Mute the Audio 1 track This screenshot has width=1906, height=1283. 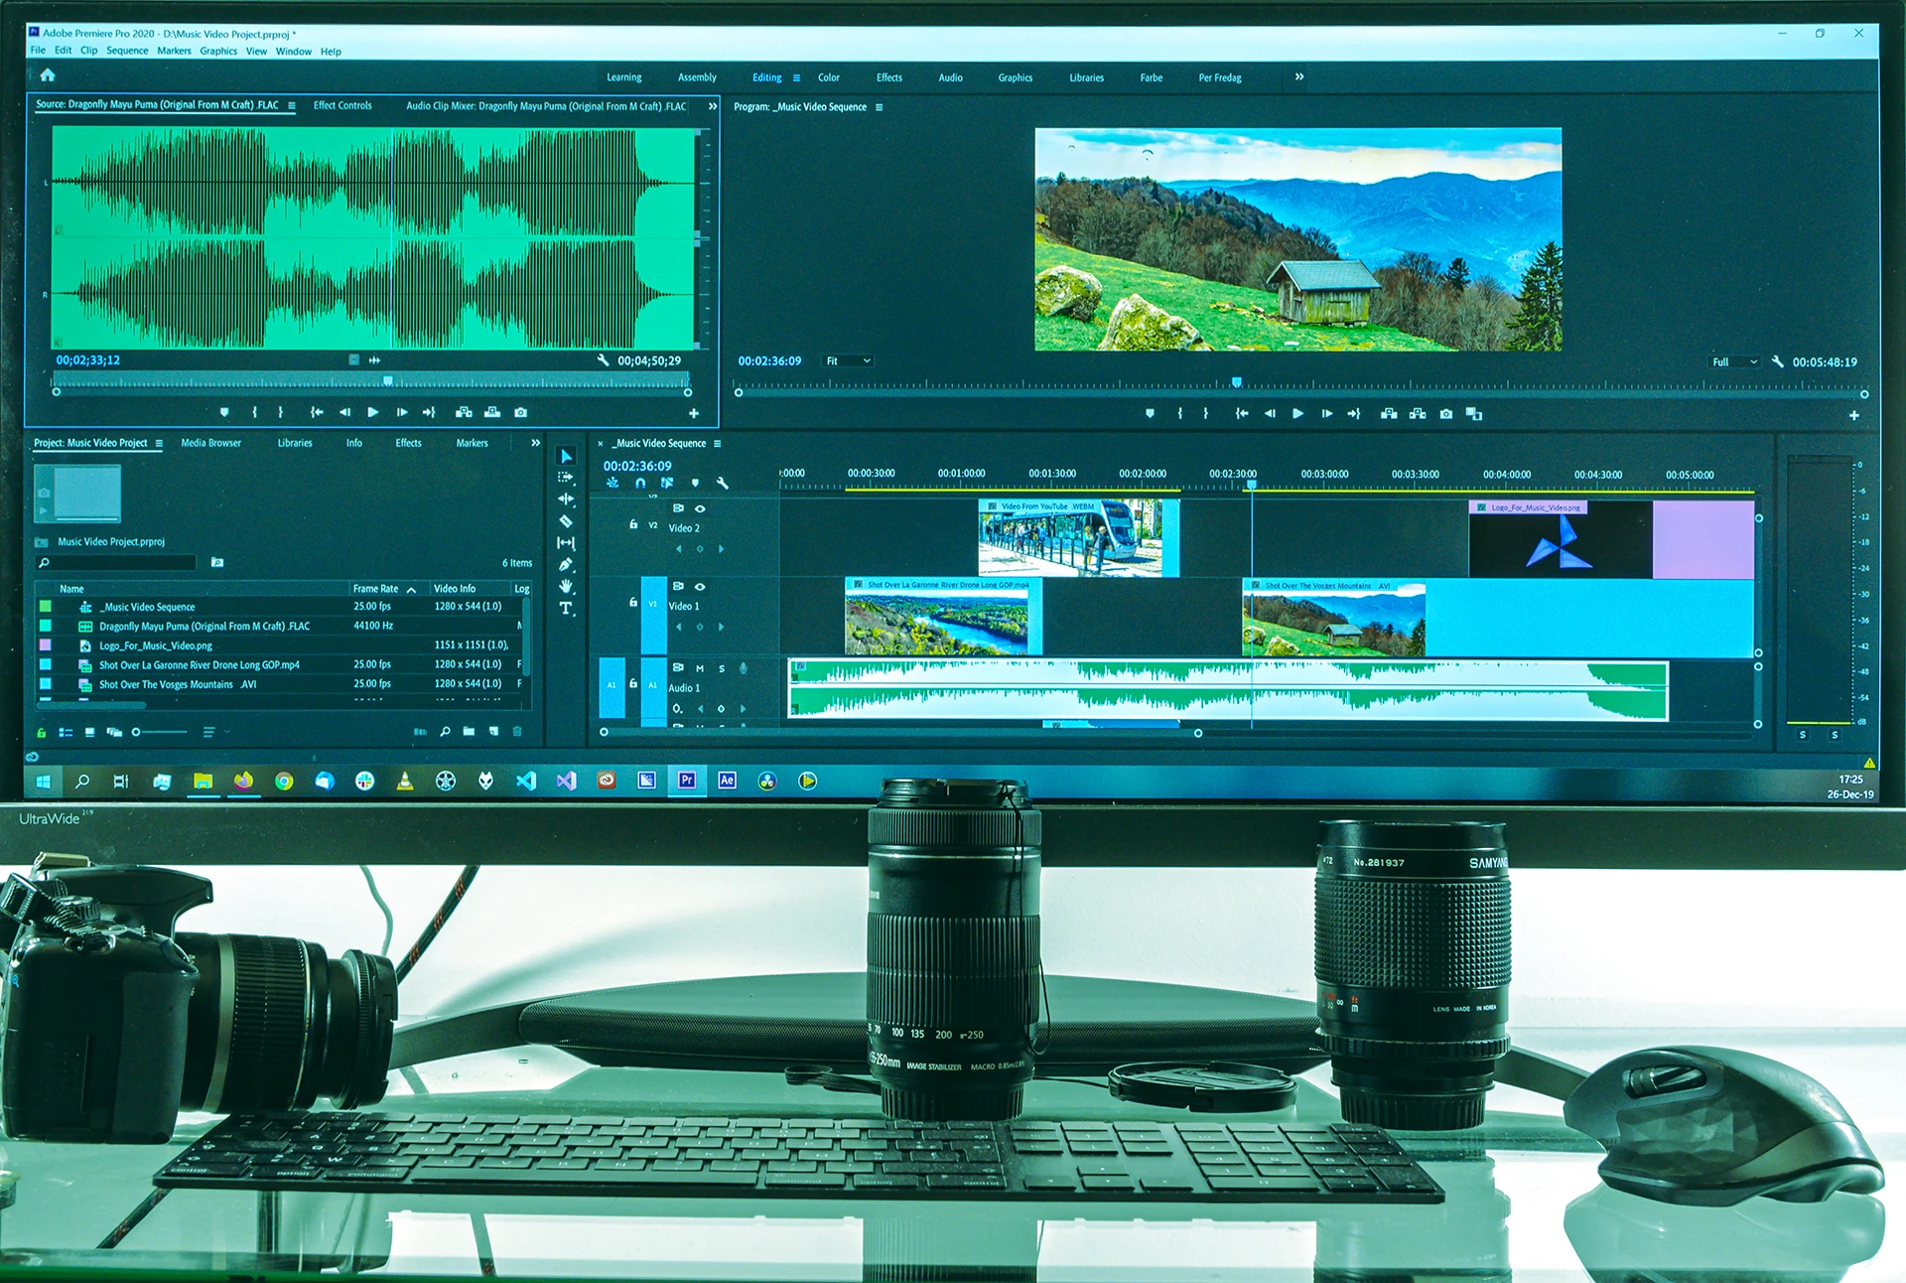(x=700, y=668)
